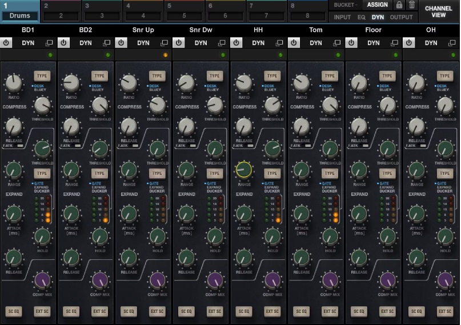461x325 pixels.
Task: Switch to the EQ section tab
Action: [362, 17]
